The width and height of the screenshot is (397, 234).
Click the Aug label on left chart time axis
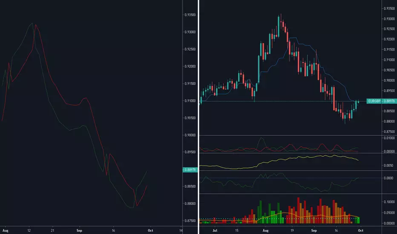(5, 231)
